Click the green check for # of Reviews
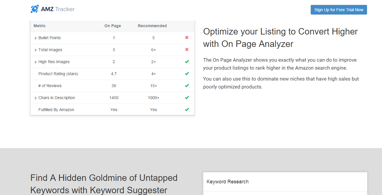The height and width of the screenshot is (195, 382). (187, 86)
